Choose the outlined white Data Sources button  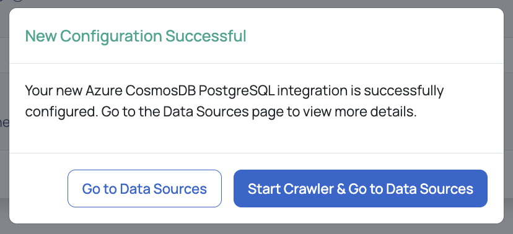tap(144, 189)
